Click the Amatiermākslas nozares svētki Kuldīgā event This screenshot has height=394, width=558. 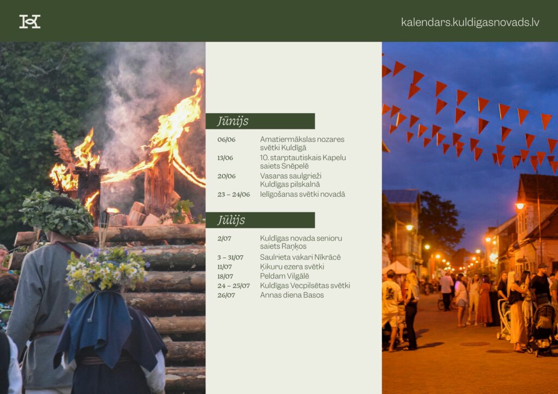click(x=302, y=143)
